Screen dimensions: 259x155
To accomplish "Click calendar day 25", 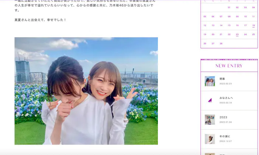I will pos(253,34).
